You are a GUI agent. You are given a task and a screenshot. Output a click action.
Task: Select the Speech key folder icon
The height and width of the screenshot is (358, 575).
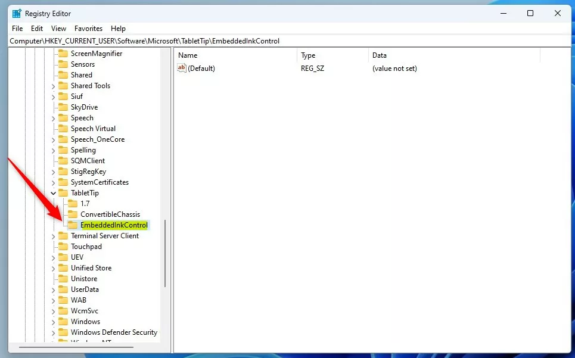[63, 118]
